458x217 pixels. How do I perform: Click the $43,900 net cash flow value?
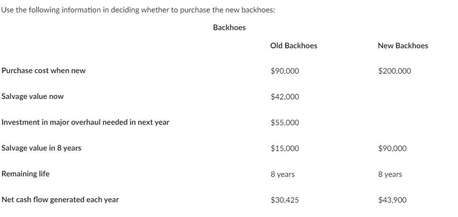(x=392, y=200)
